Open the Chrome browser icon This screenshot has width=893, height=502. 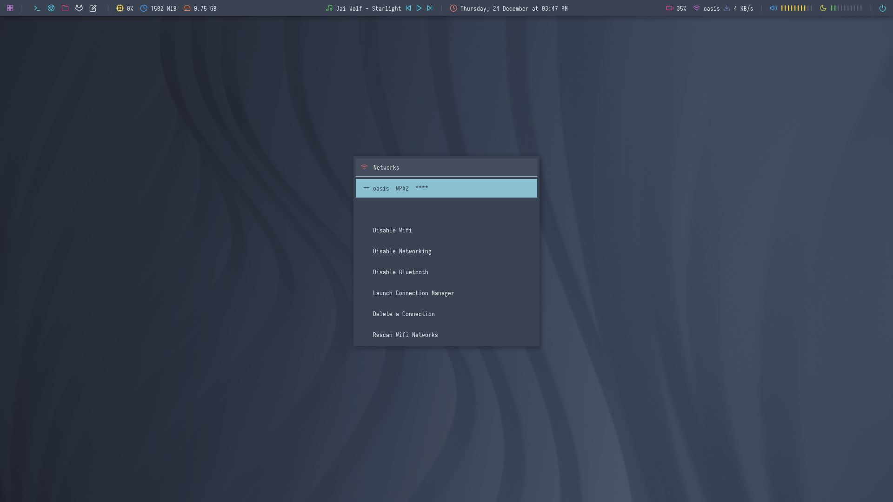pos(51,8)
